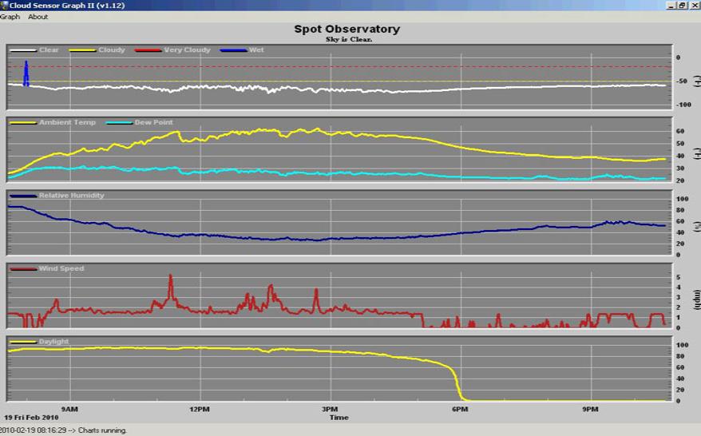701x436 pixels.
Task: Click the blue Wet legend line
Action: point(232,50)
